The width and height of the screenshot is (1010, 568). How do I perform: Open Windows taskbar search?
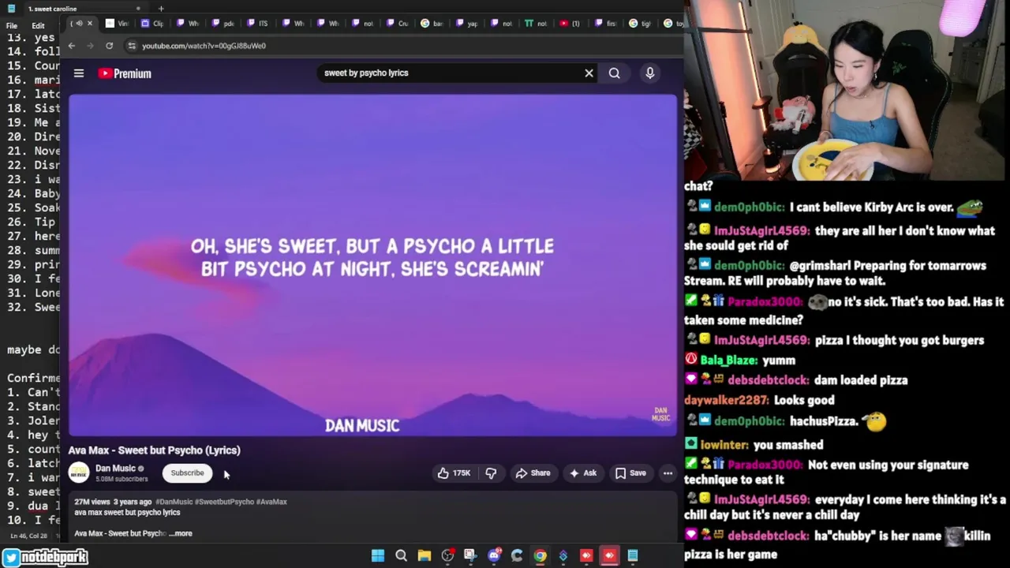tap(401, 555)
